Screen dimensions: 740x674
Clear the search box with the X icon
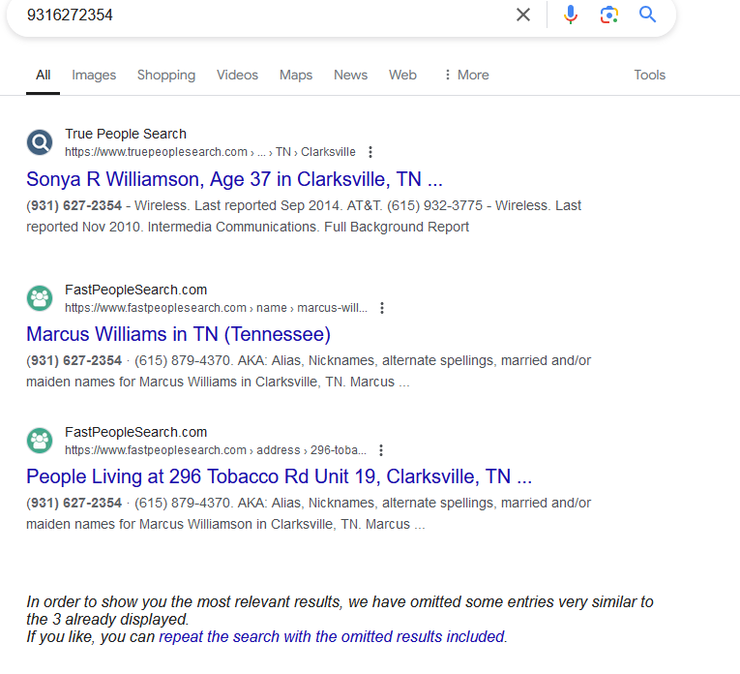523,15
